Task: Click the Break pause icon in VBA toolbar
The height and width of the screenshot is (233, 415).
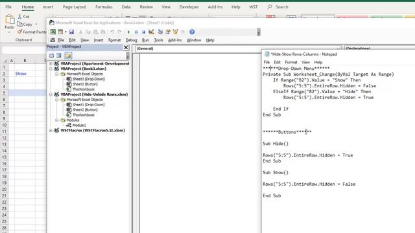Action: tap(136, 32)
